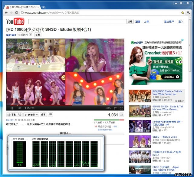This screenshot has height=177, width=194.
Task: Click the browser forward arrow
Action: [12, 13]
